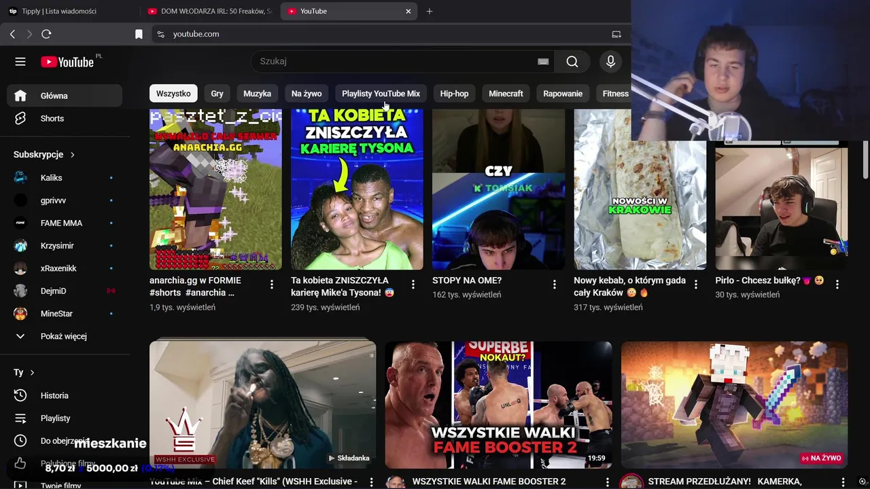Click the YouTube logo
870x489 pixels.
[x=67, y=62]
